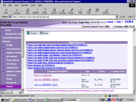Viewport: 136px width, 102px height.
Task: Expand Father and Mother Contact report triangle
Action: coord(27,55)
